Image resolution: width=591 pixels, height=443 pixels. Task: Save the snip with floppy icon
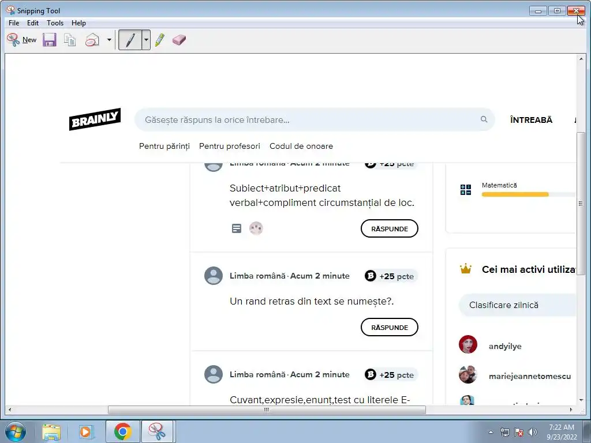50,40
